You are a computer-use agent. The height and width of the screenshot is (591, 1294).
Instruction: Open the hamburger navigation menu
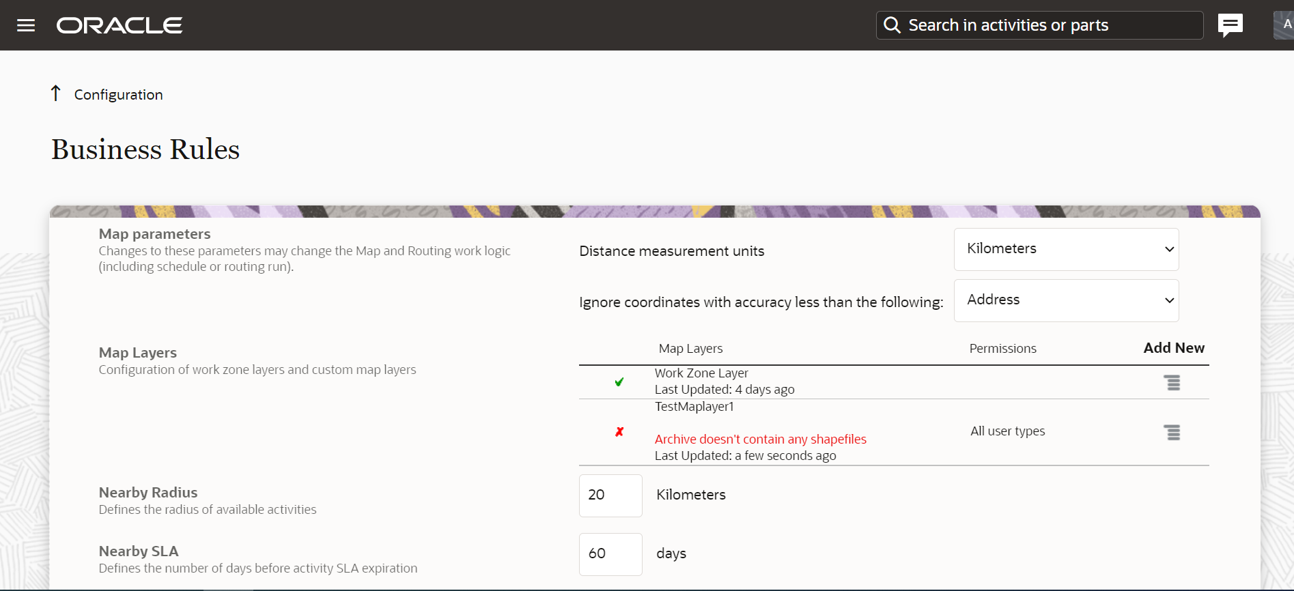[x=26, y=25]
